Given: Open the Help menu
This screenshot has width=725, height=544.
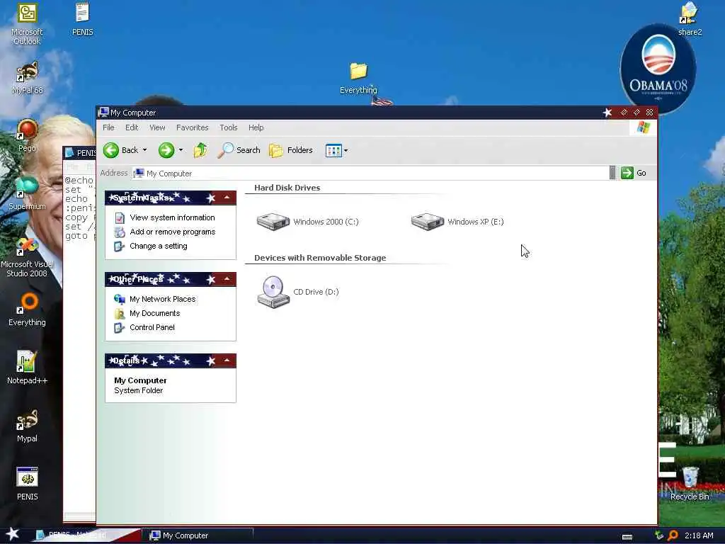Looking at the screenshot, I should click(x=256, y=127).
